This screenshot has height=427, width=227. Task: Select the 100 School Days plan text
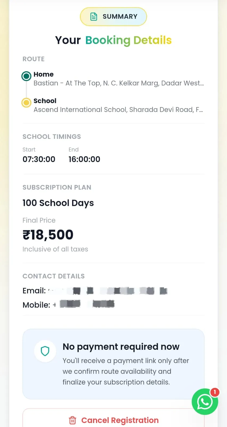coord(58,203)
